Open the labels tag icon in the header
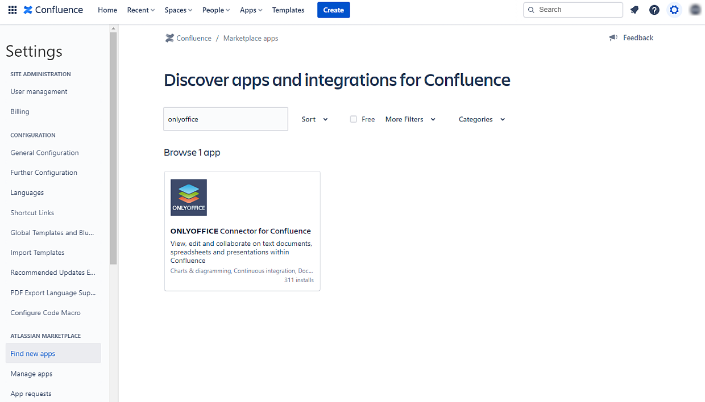This screenshot has height=402, width=705. point(634,10)
